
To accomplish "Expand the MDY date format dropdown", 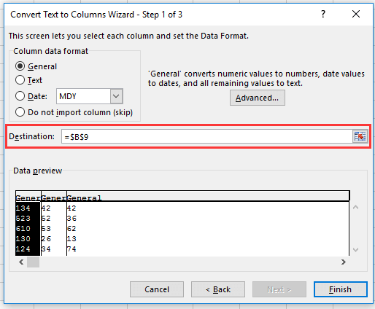I will click(116, 96).
